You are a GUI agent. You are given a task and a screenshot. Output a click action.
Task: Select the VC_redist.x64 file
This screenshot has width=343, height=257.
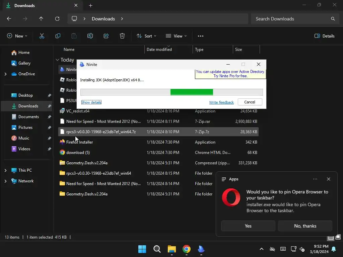tap(158, 111)
